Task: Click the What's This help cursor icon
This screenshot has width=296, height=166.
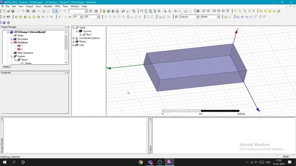Action: pos(8,17)
